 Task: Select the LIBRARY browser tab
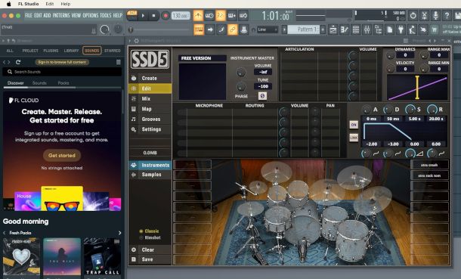coord(72,51)
